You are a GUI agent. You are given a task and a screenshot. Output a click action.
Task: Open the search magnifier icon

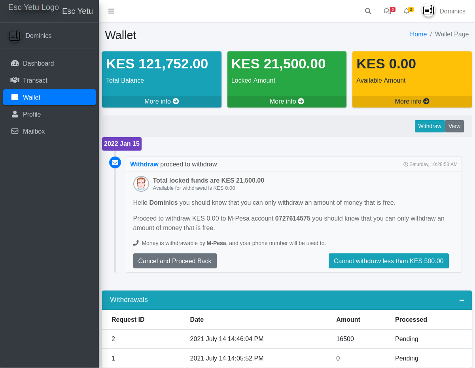coord(368,11)
